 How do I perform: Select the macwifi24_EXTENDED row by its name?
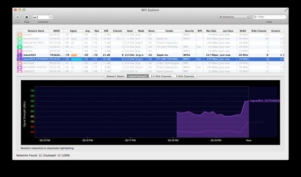point(36,59)
